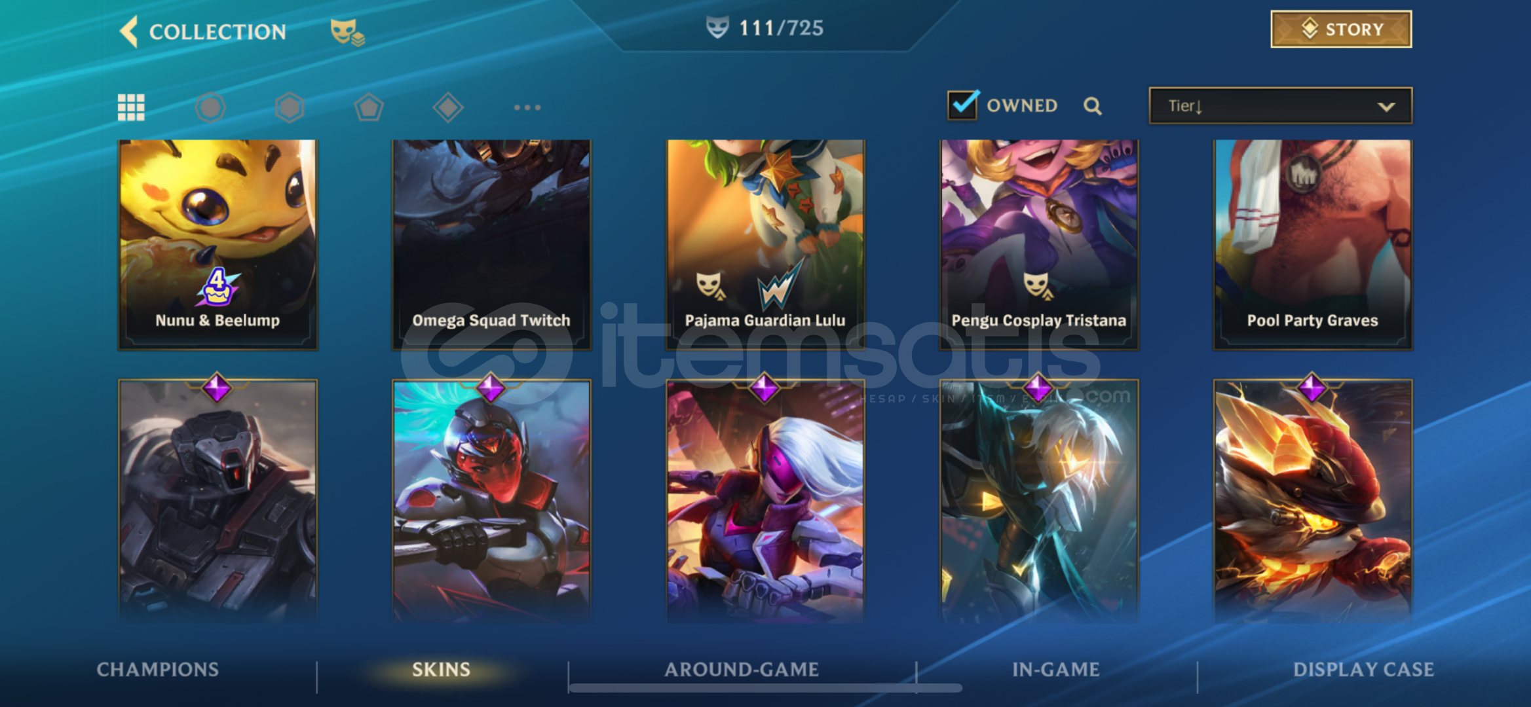Select the Pool Party Graves skin card
This screenshot has width=1531, height=707.
(x=1313, y=244)
